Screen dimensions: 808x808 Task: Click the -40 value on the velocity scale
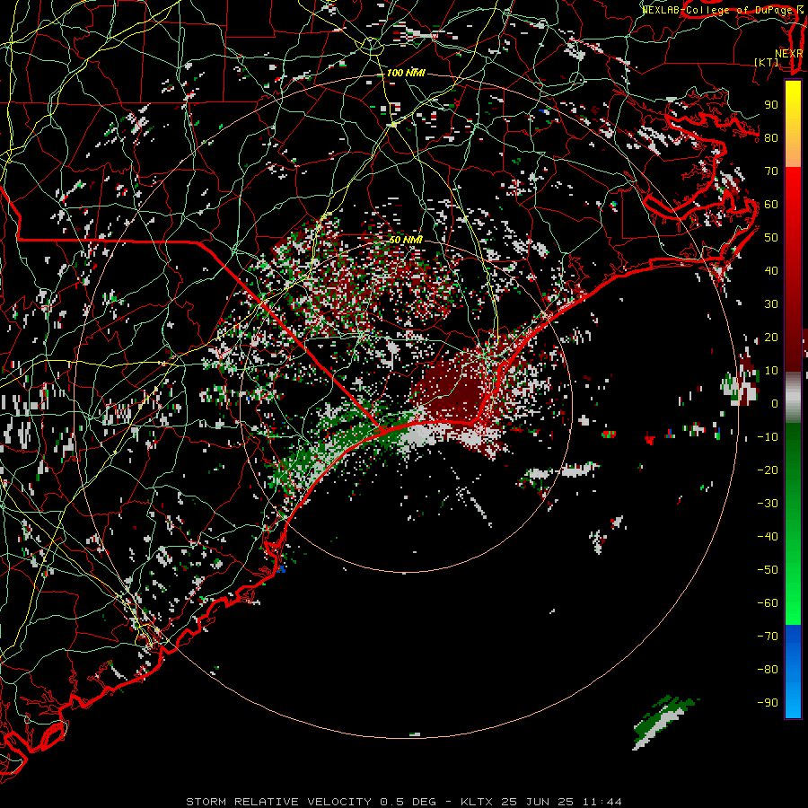(x=768, y=537)
